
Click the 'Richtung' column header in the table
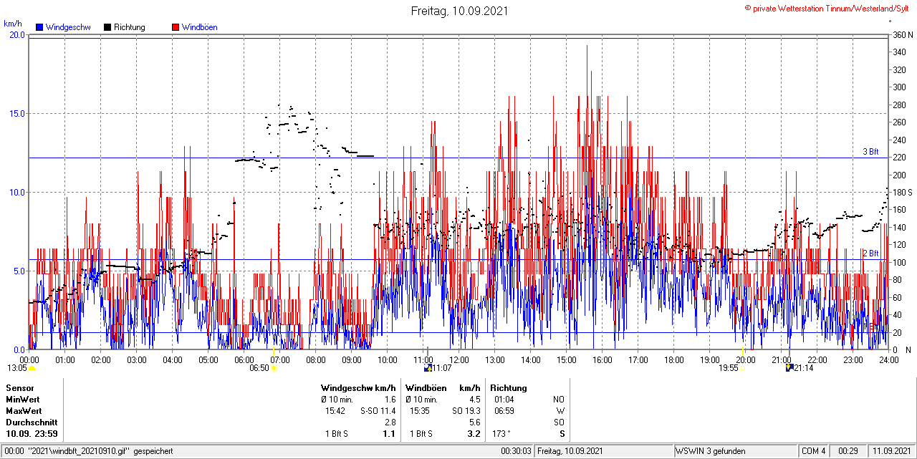pyautogui.click(x=509, y=387)
